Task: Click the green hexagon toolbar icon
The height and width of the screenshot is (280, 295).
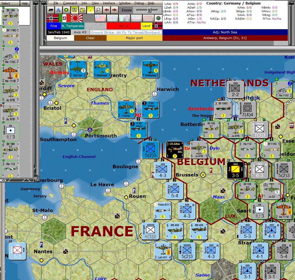Action: coord(66,10)
